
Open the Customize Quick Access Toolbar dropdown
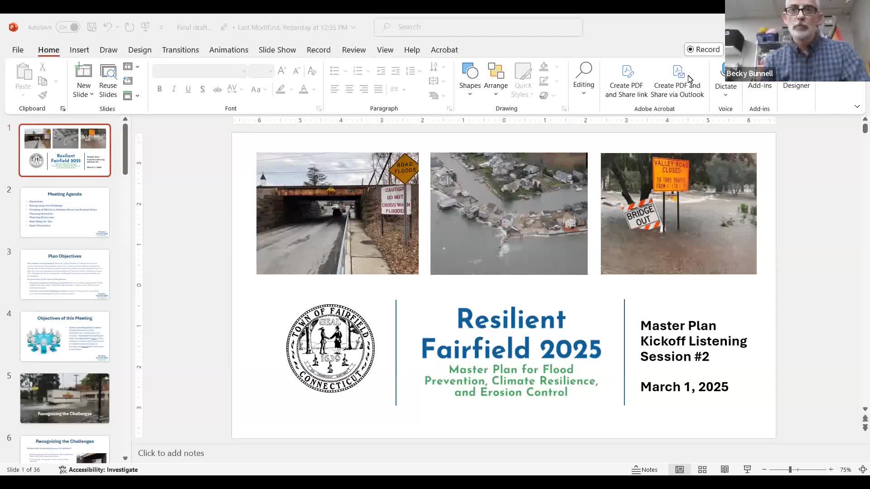point(161,28)
